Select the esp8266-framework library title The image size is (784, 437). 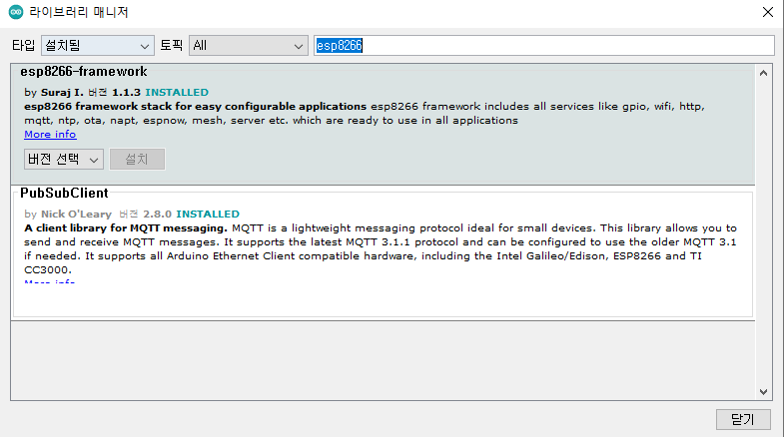[84, 72]
